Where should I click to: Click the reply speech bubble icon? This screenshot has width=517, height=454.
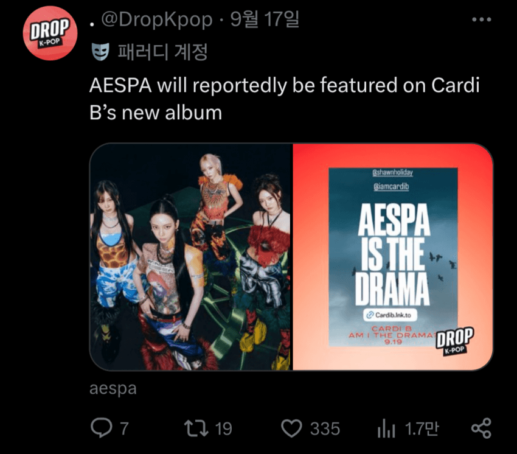[x=101, y=428]
